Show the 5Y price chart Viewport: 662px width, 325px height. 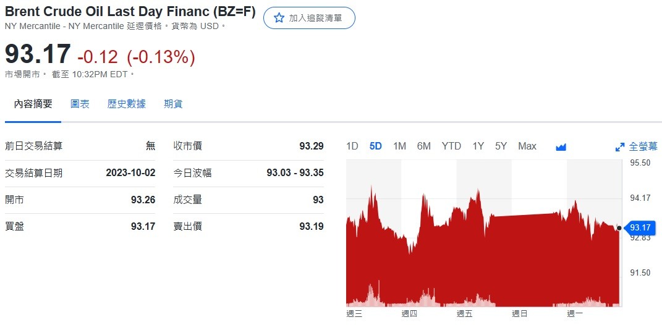(x=501, y=146)
